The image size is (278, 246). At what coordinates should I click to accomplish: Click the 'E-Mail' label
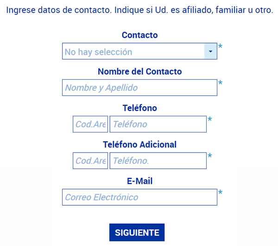pos(140,181)
